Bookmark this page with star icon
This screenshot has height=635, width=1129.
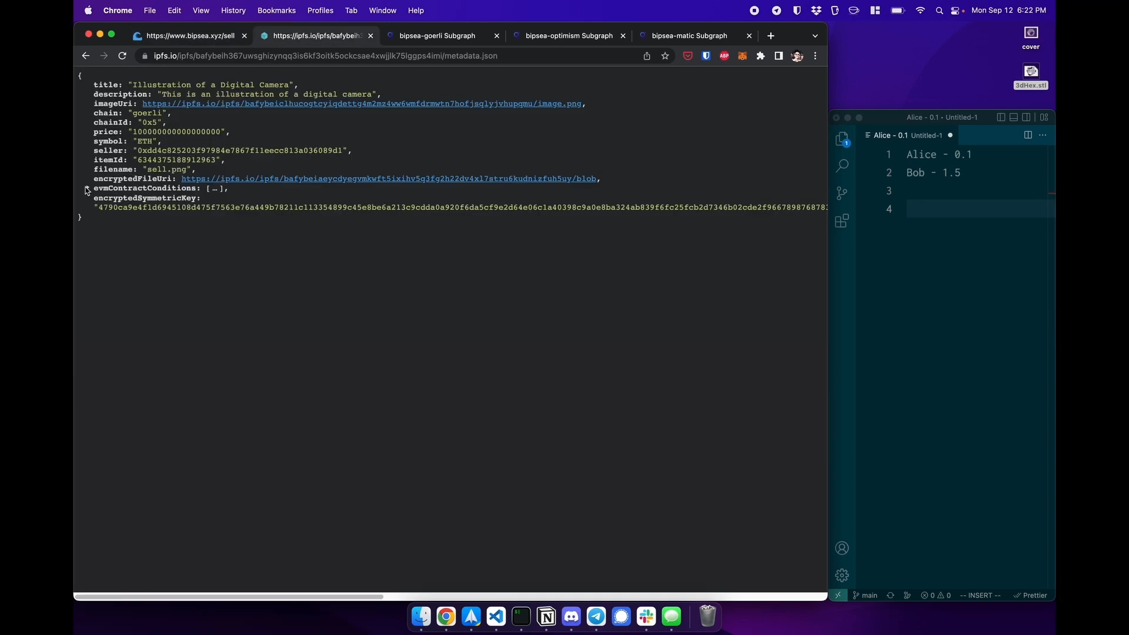pos(665,56)
